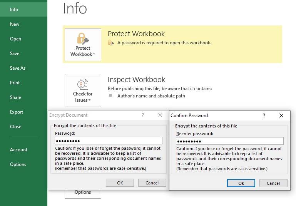Open Options from the green sidebar
296x206 pixels.
pos(18,164)
